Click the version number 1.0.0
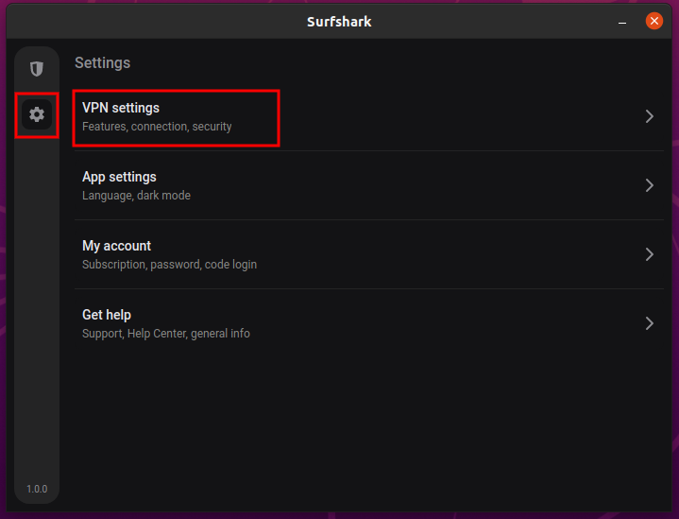 pyautogui.click(x=37, y=489)
